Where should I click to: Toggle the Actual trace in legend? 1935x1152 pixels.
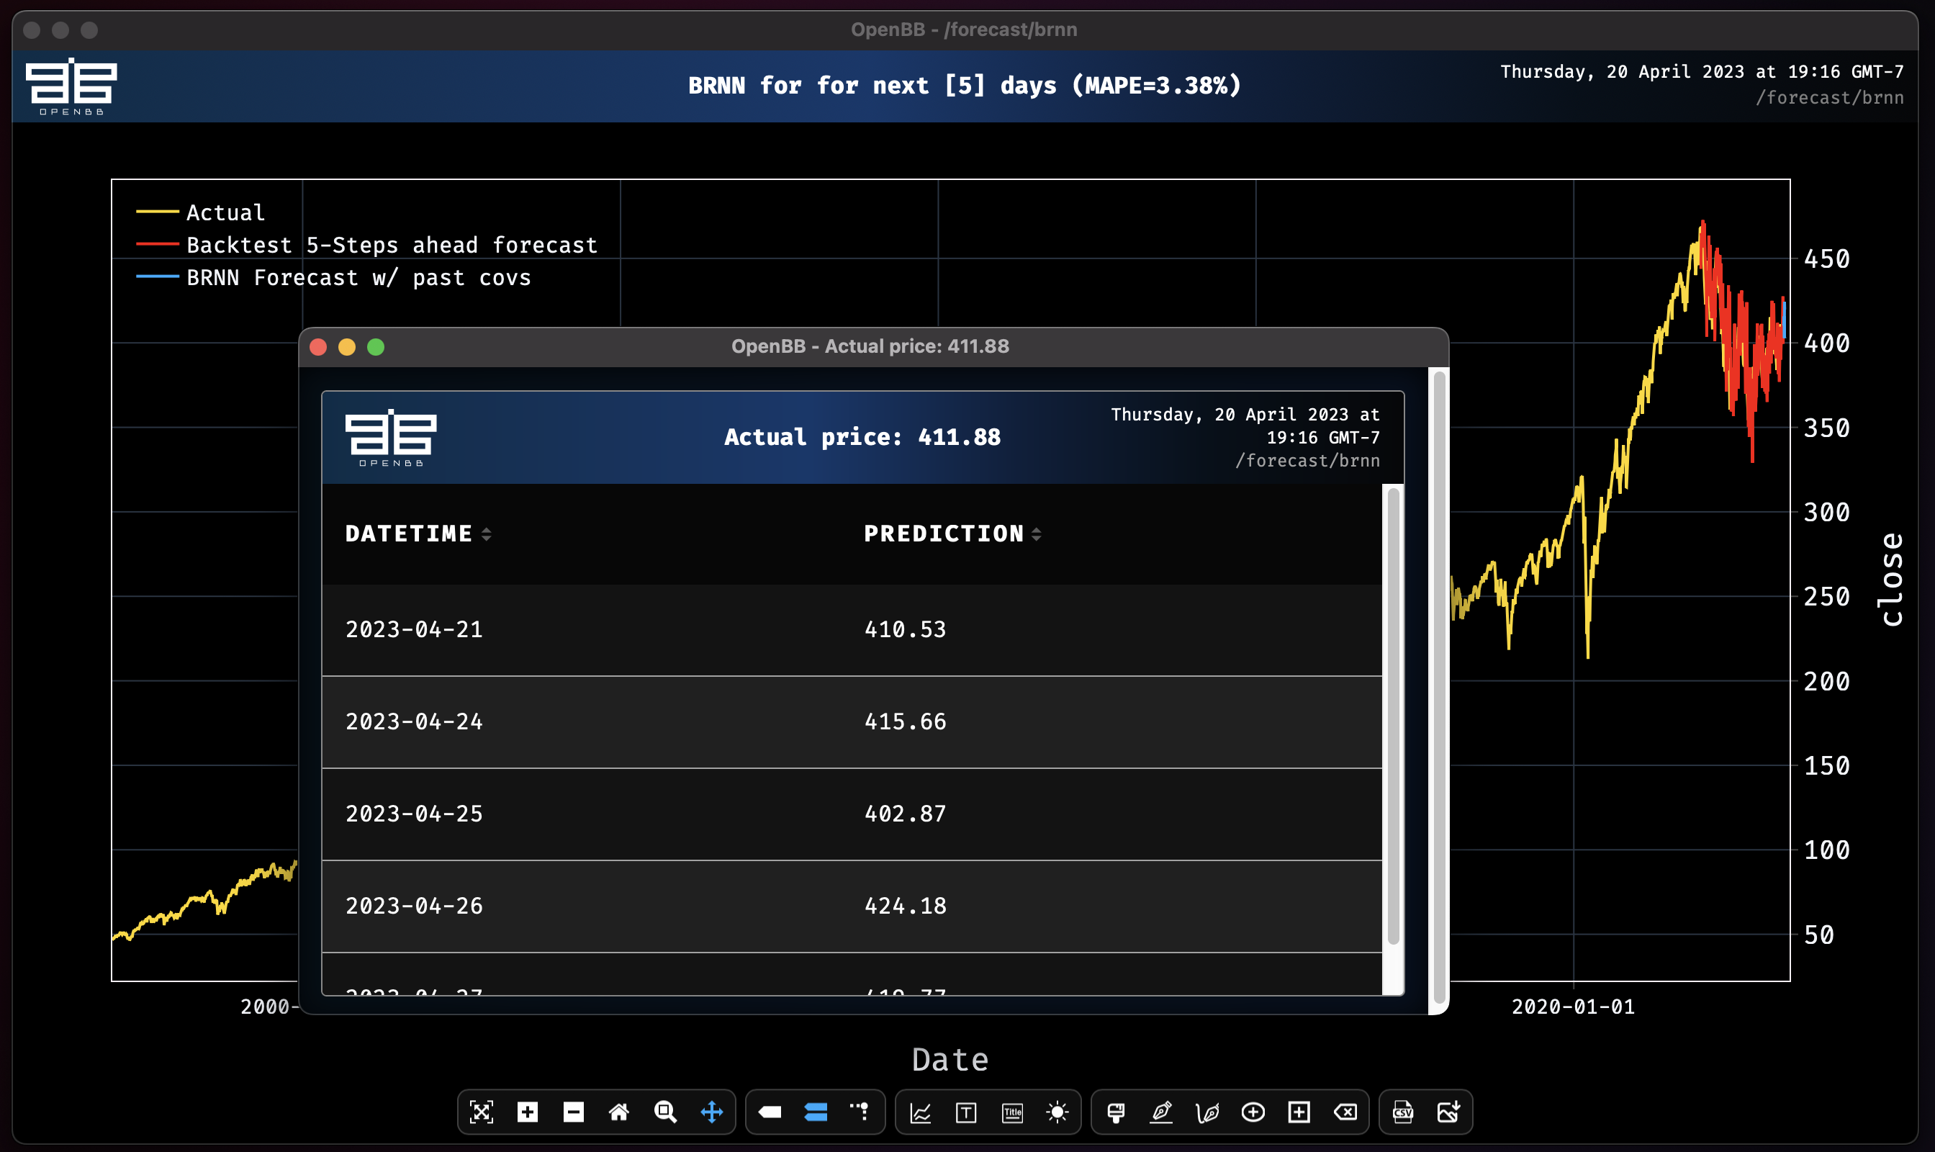201,212
